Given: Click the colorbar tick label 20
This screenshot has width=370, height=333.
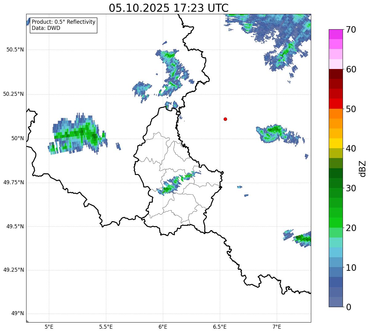Looking at the screenshot, I should pyautogui.click(x=351, y=228).
